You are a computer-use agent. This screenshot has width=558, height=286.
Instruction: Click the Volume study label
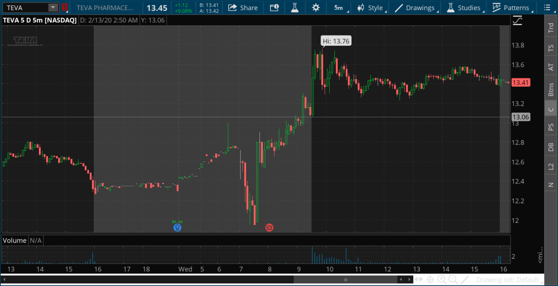tap(14, 240)
